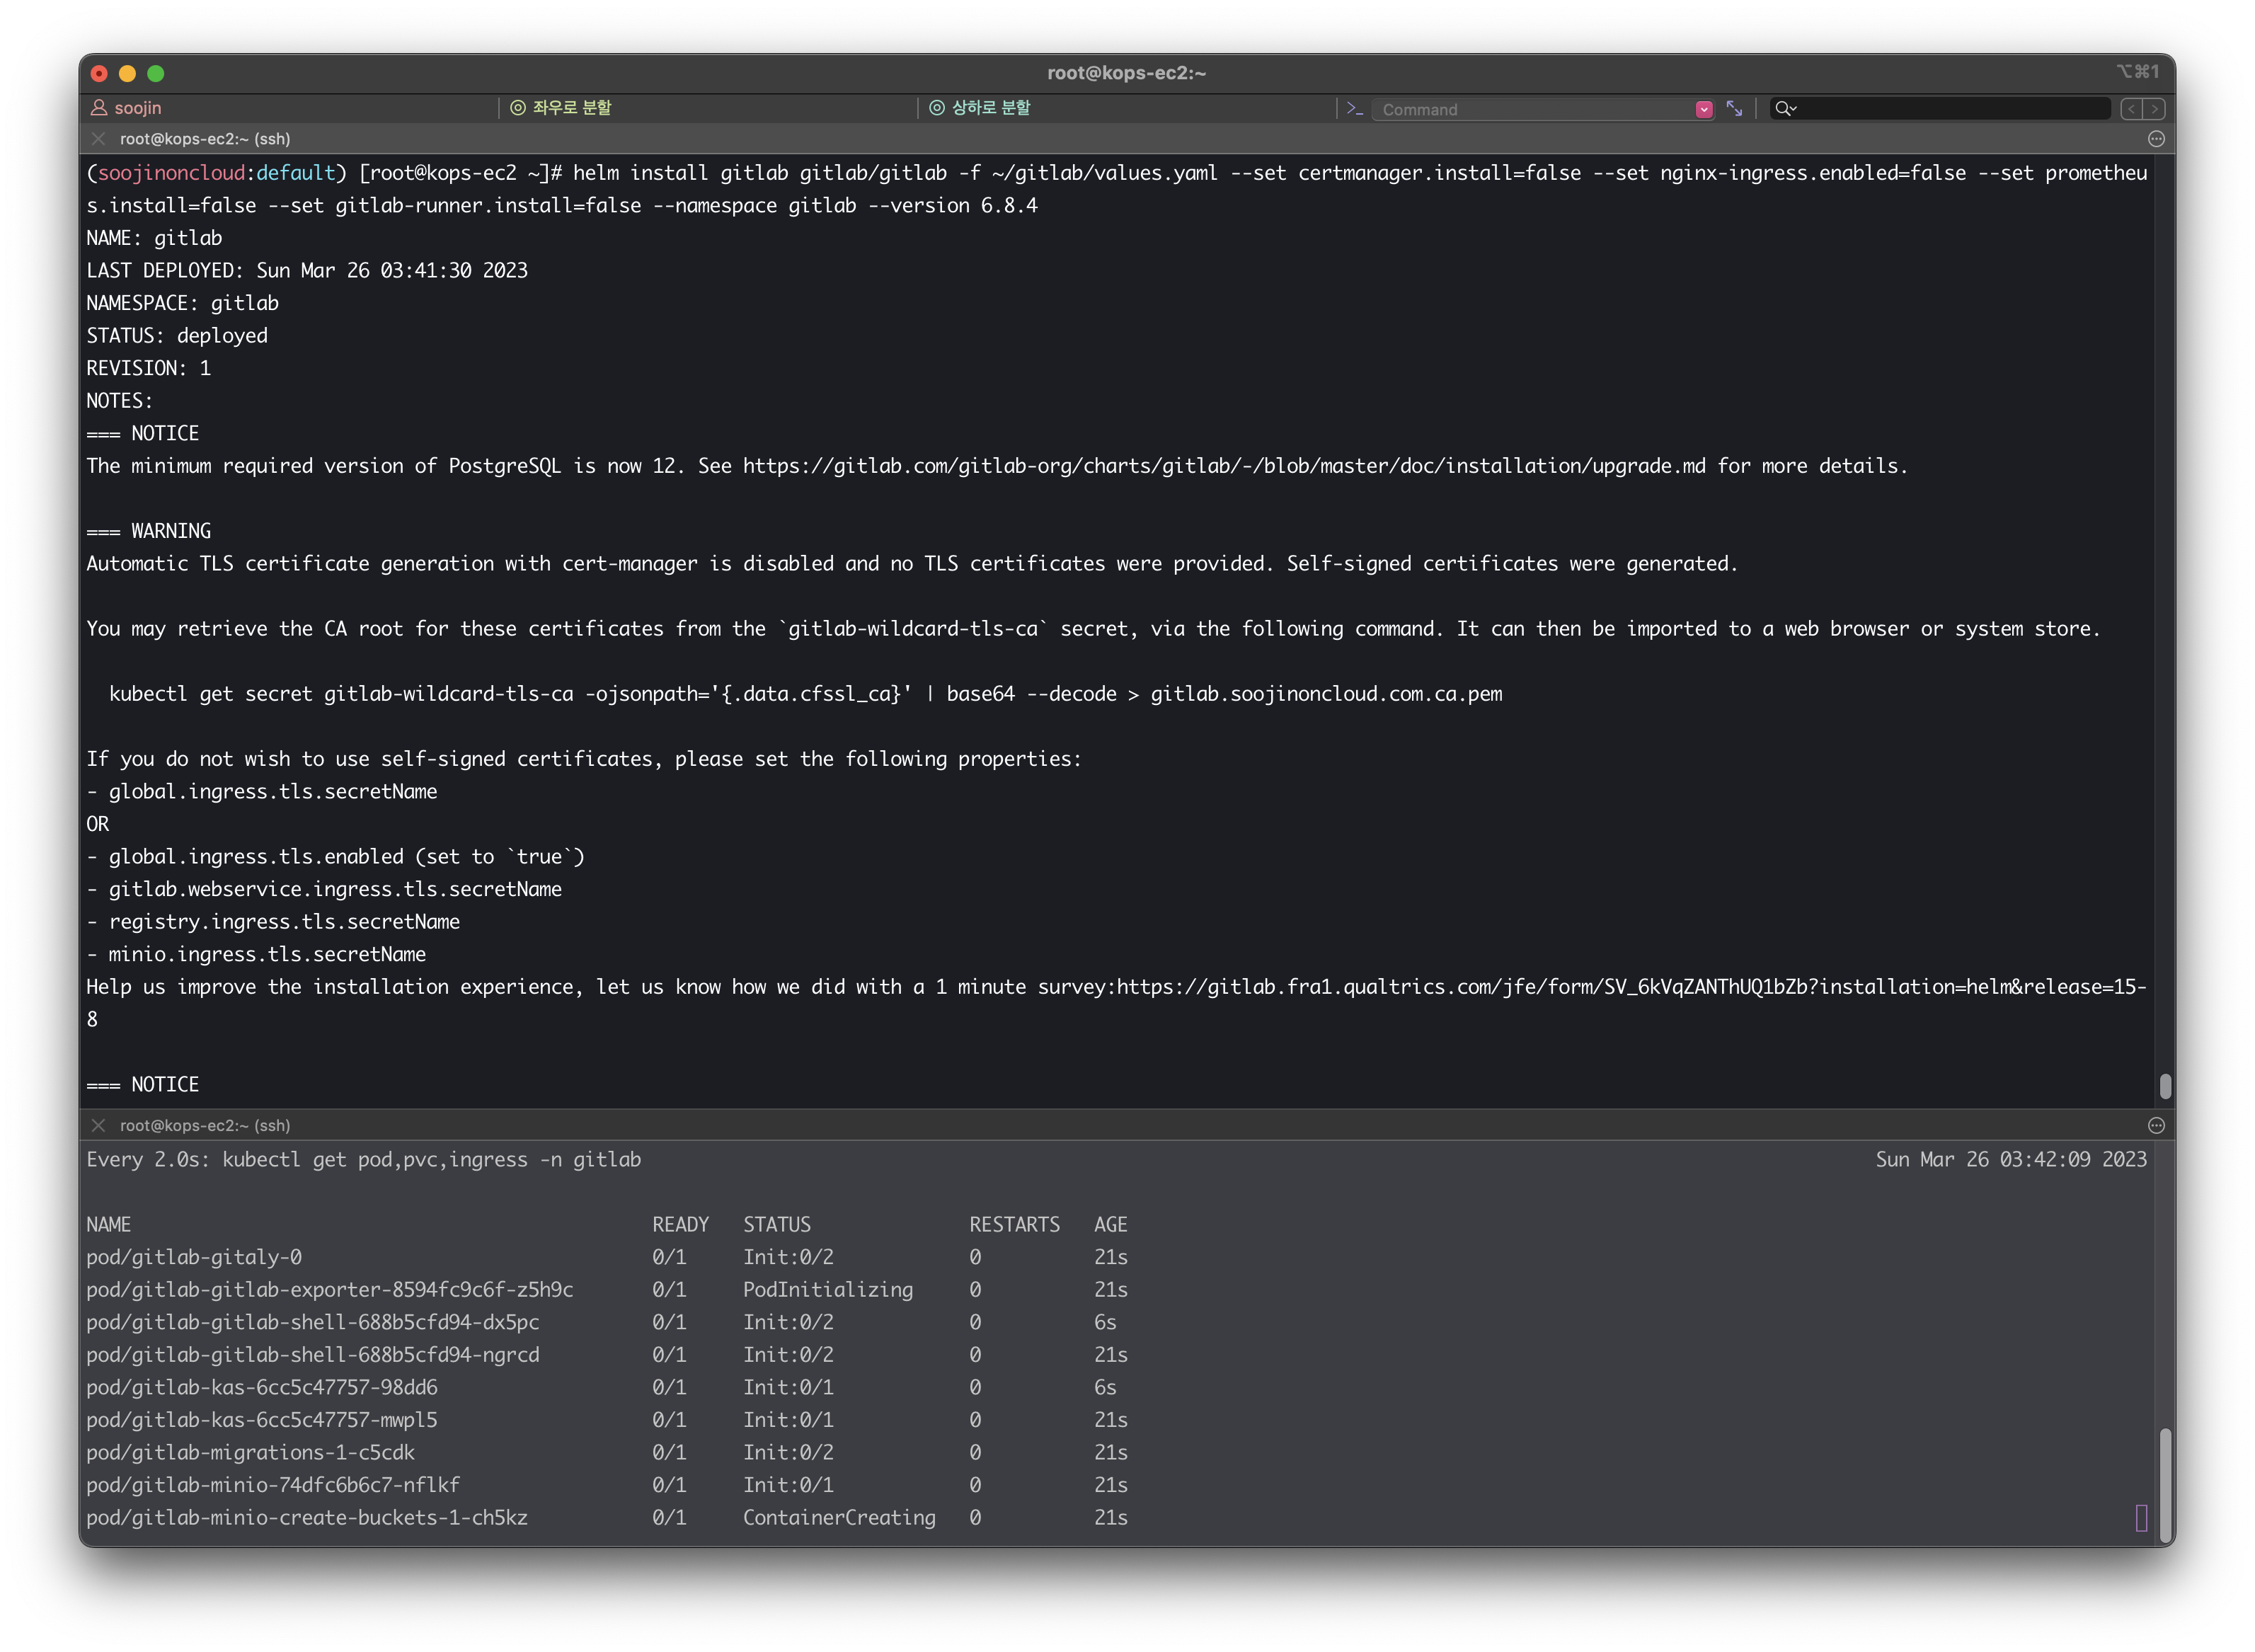Click the RESTARTS column header
The width and height of the screenshot is (2255, 1652).
point(1014,1225)
